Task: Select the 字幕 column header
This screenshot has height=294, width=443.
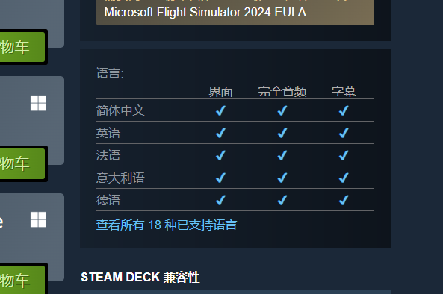Action: click(x=344, y=92)
